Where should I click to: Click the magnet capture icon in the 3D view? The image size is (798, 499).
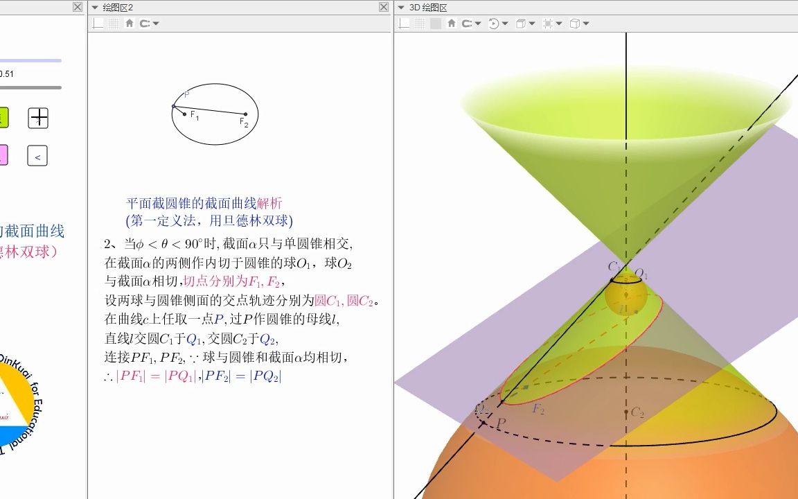[x=467, y=24]
